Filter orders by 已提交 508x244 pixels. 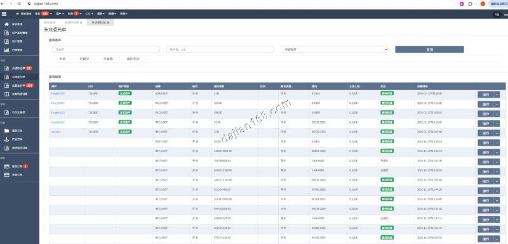pos(84,59)
